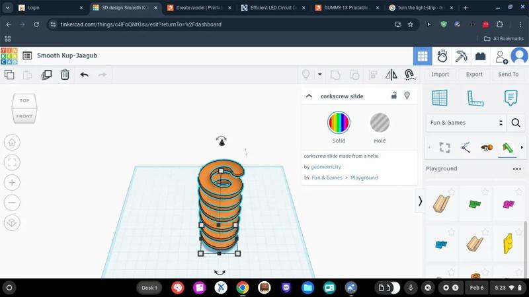Hide the corkscrew slide with lightbulb

[x=407, y=95]
